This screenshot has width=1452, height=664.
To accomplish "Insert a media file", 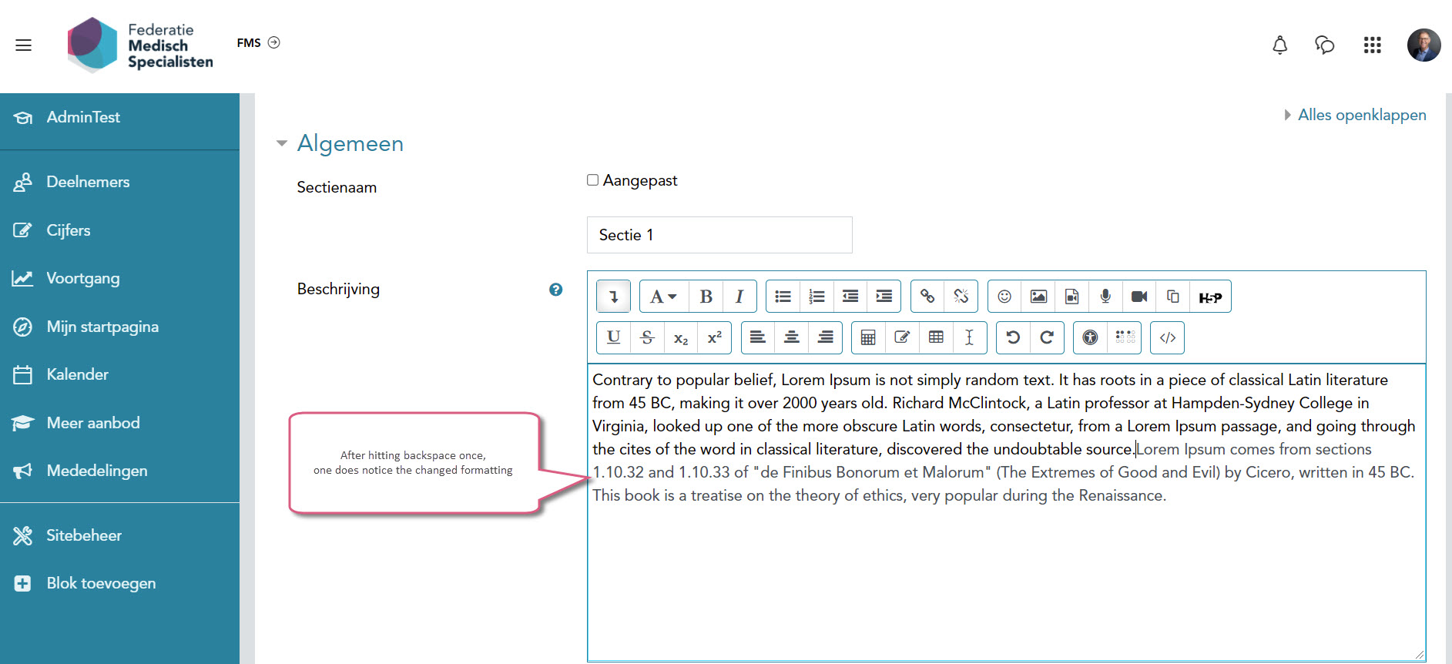I will (1072, 297).
